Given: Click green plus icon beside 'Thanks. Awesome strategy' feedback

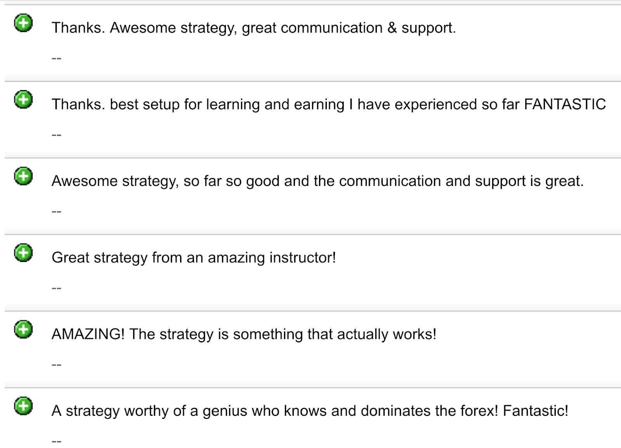Looking at the screenshot, I should (x=23, y=23).
